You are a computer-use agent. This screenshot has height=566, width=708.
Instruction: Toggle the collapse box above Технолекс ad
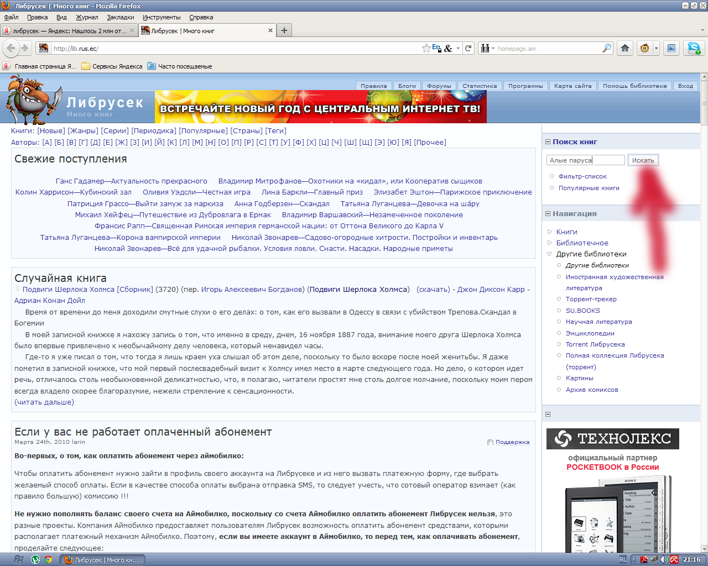[x=548, y=414]
